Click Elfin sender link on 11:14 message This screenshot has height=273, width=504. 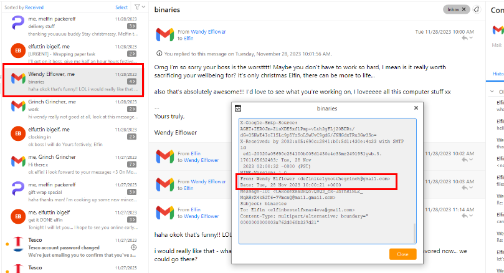click(x=196, y=209)
